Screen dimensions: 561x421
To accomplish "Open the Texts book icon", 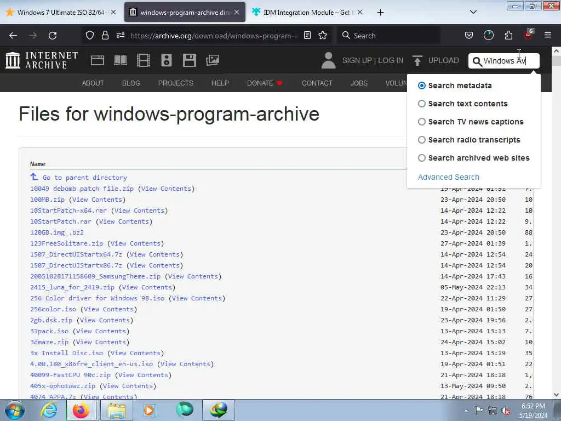I will 121,60.
